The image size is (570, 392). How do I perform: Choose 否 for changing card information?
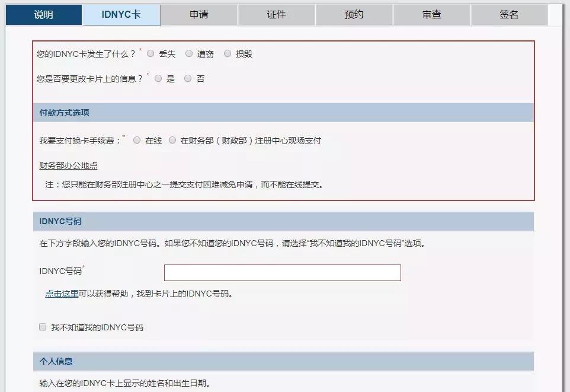click(188, 78)
